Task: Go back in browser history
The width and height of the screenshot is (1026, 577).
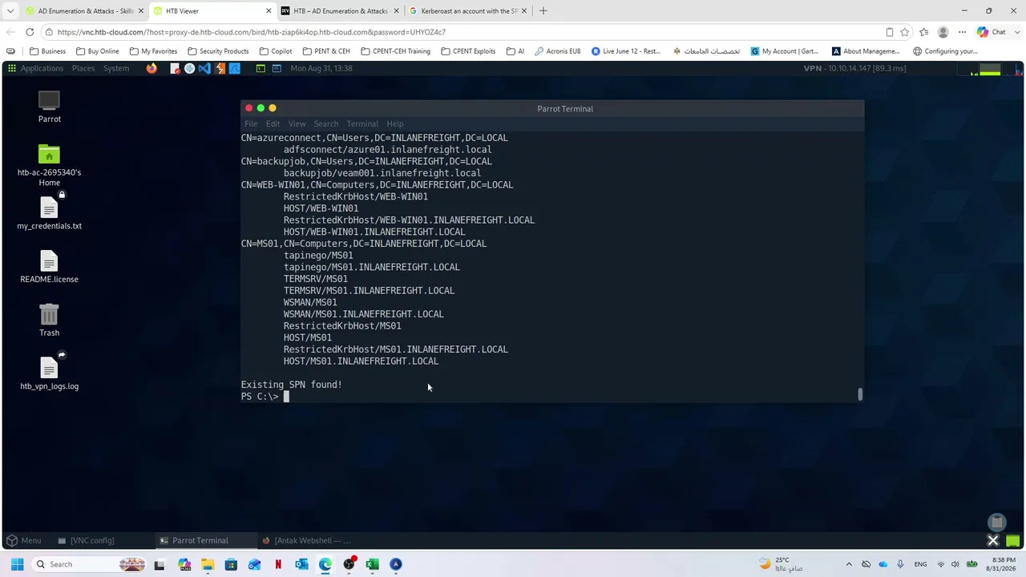Action: pyautogui.click(x=10, y=32)
